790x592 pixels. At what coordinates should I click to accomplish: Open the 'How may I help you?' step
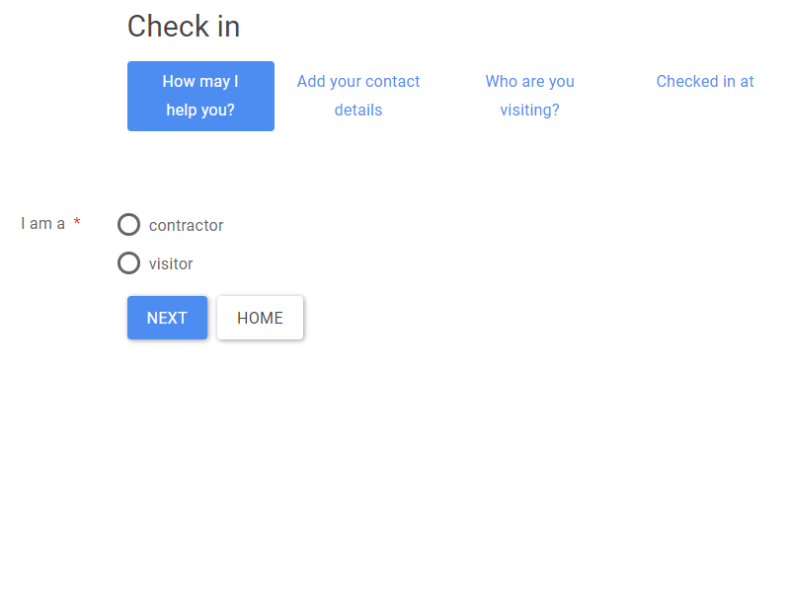[x=200, y=96]
